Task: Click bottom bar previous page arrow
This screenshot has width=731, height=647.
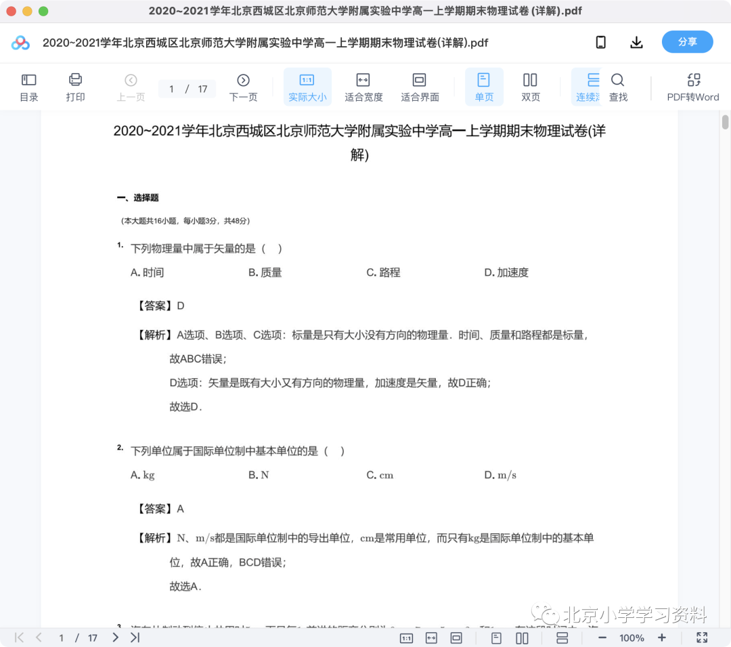Action: (39, 638)
